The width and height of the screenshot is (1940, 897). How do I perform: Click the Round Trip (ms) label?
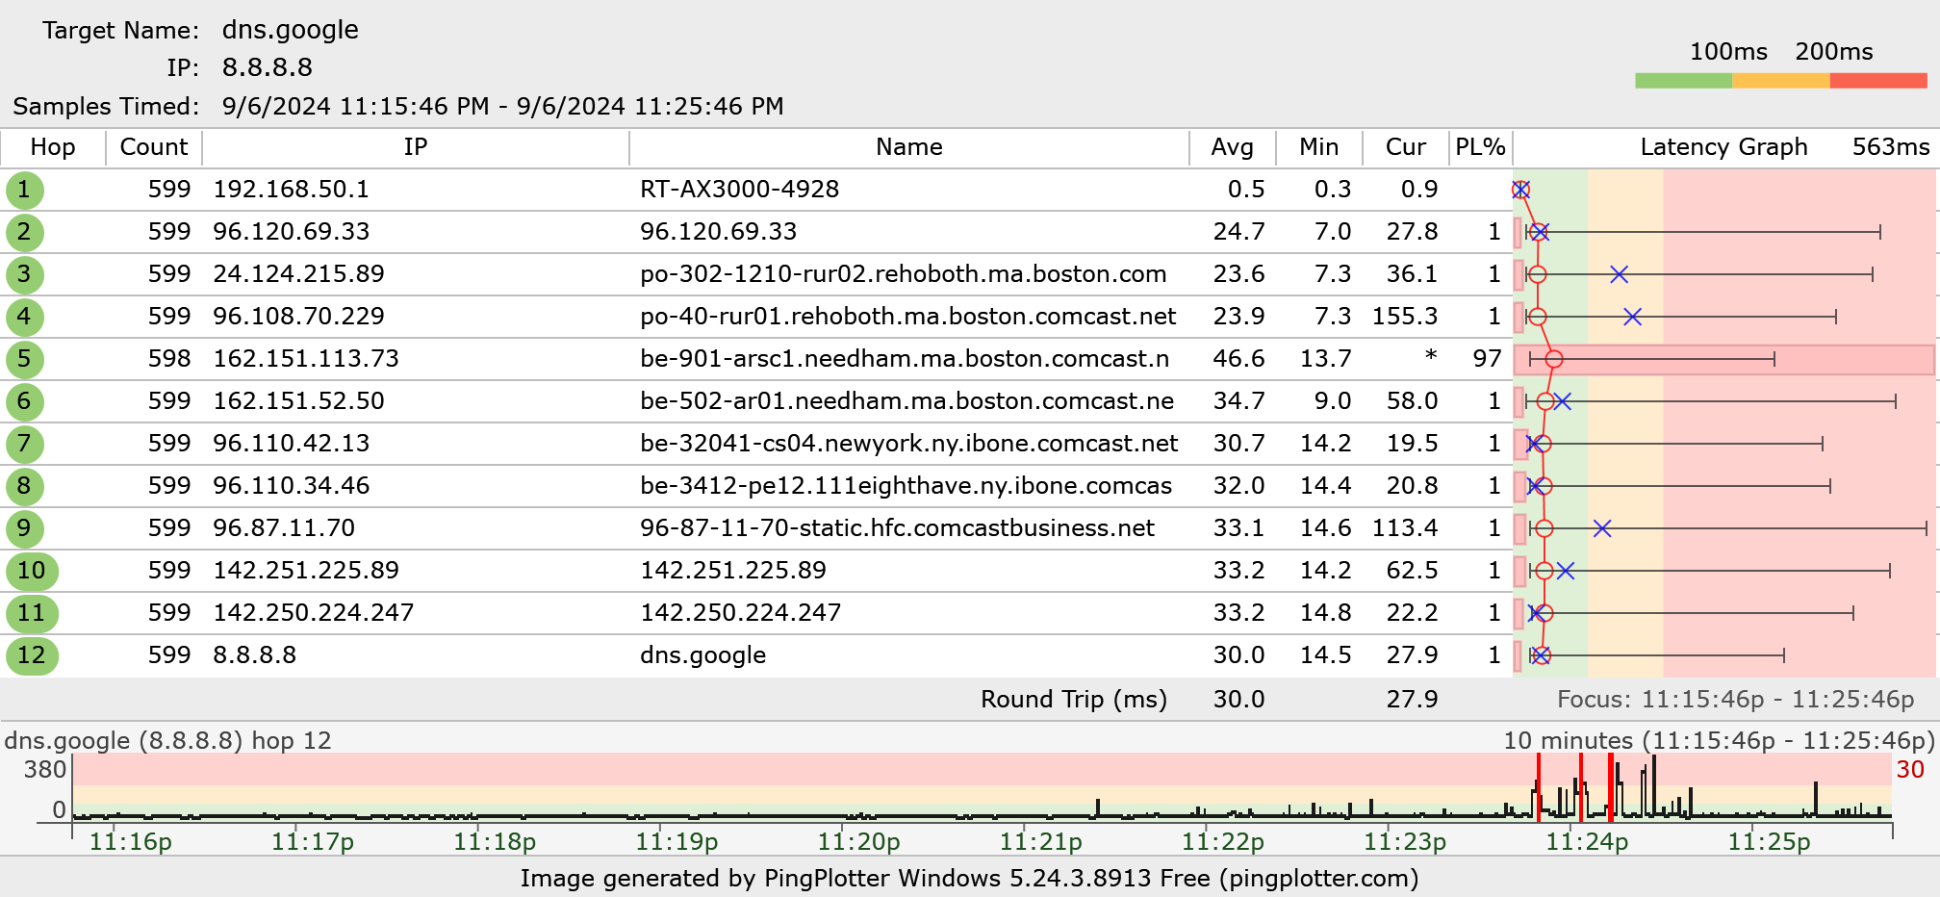pyautogui.click(x=1074, y=700)
